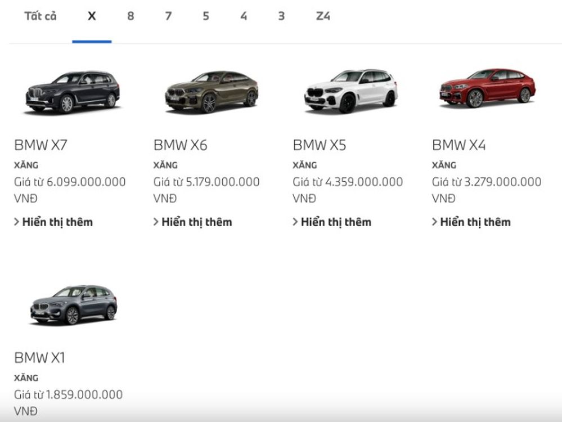Click the price 1.859.000.000 of X1

[x=84, y=394]
